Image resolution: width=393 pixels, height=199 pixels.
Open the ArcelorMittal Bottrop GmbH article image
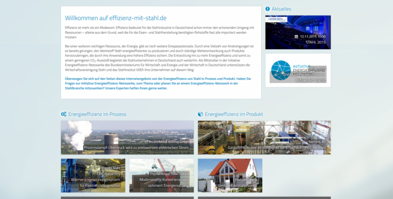127,138
